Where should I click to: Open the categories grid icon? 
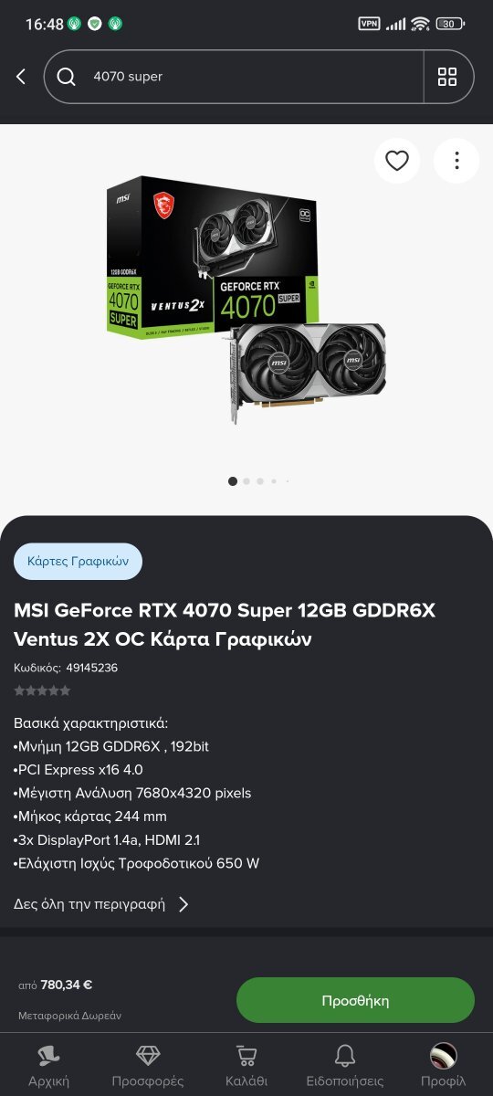coord(447,77)
